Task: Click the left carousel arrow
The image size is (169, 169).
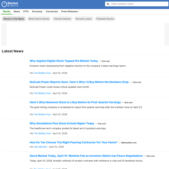Action: [x=4, y=34]
